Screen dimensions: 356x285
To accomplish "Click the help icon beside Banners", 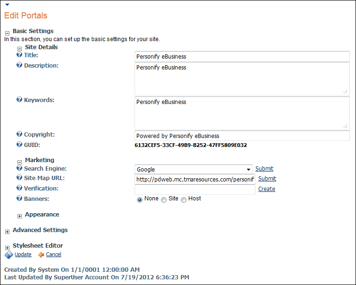I will [x=19, y=199].
